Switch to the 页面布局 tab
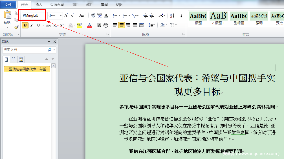The image size is (284, 159). [57, 5]
